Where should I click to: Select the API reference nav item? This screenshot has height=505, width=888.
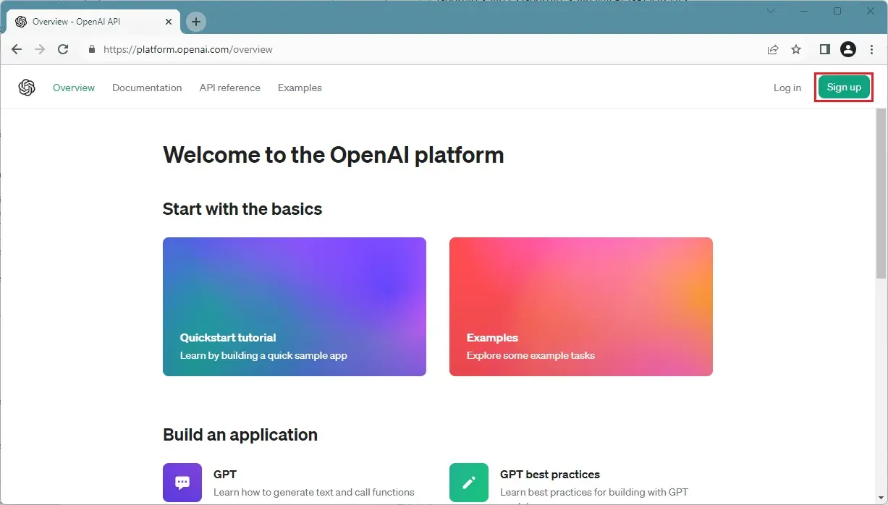tap(229, 88)
